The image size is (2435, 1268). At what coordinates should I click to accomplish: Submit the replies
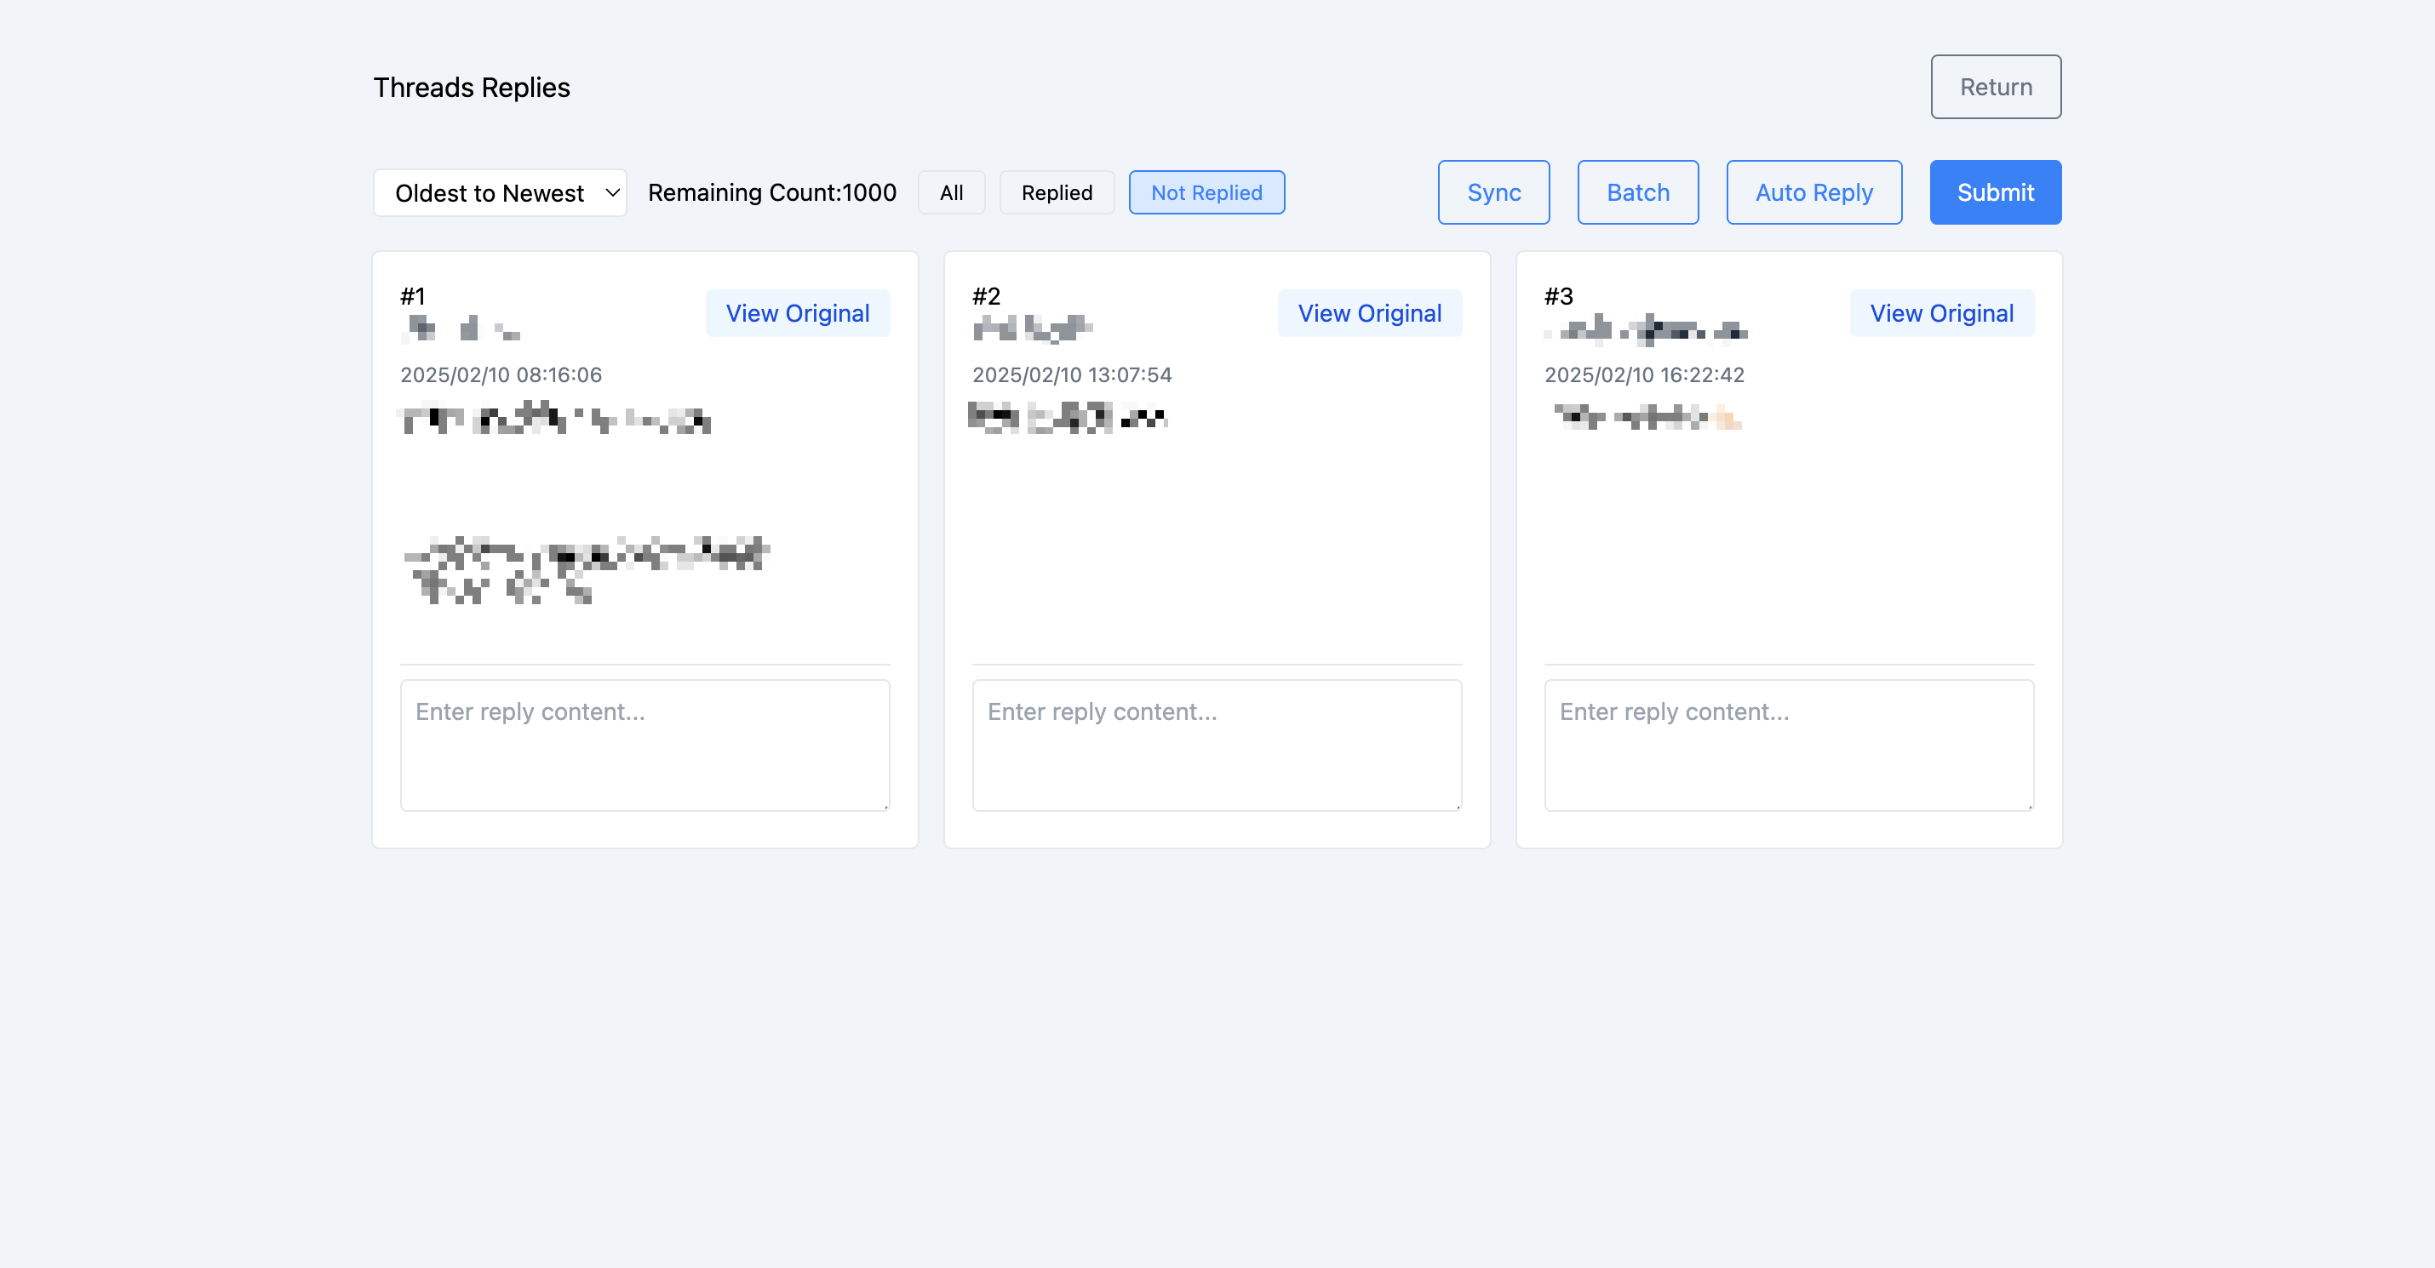pyautogui.click(x=1996, y=192)
